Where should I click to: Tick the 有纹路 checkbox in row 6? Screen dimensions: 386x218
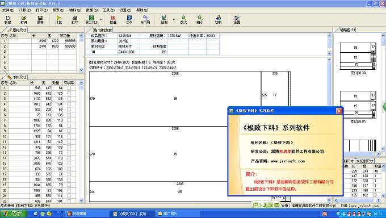(69, 115)
